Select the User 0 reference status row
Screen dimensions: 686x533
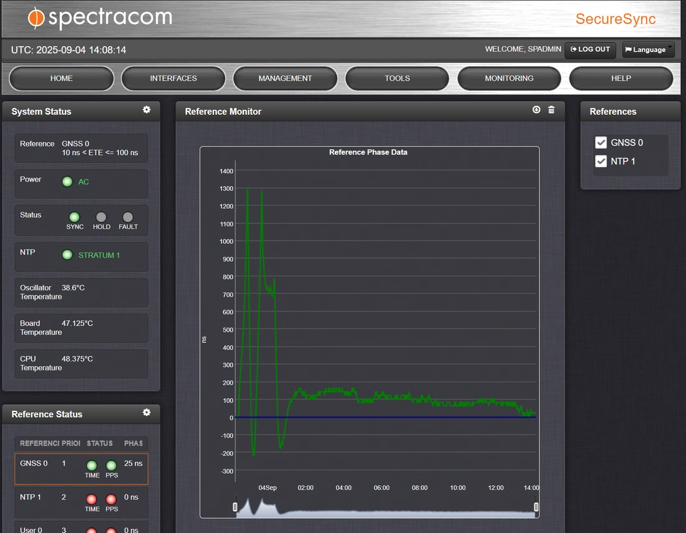click(81, 527)
